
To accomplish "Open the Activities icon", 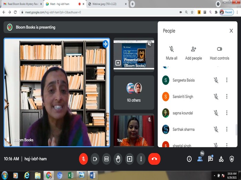I will tap(221, 159).
